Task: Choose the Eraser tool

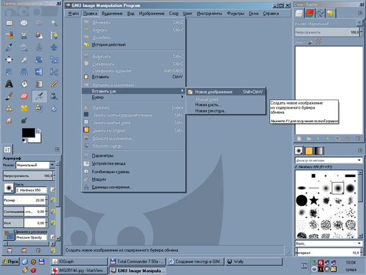Action: point(24,95)
